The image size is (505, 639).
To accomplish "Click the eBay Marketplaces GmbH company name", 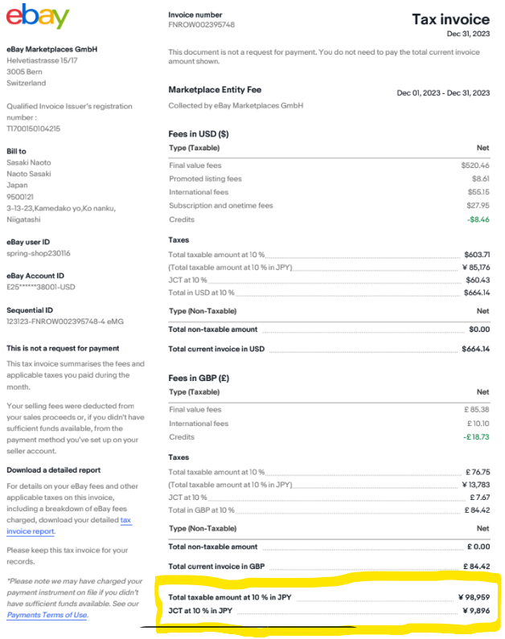I will (x=51, y=49).
